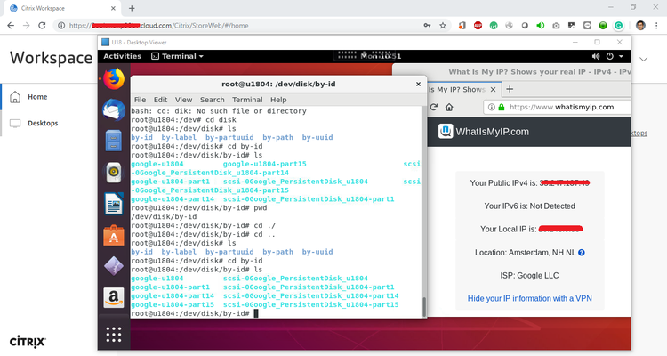Open Chrome's three-dot menu
This screenshot has height=356, width=667.
tap(656, 26)
